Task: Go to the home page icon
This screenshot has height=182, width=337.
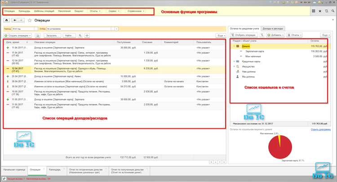Action: coord(6,20)
